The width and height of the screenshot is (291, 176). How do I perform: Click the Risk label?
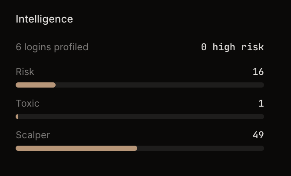[25, 72]
